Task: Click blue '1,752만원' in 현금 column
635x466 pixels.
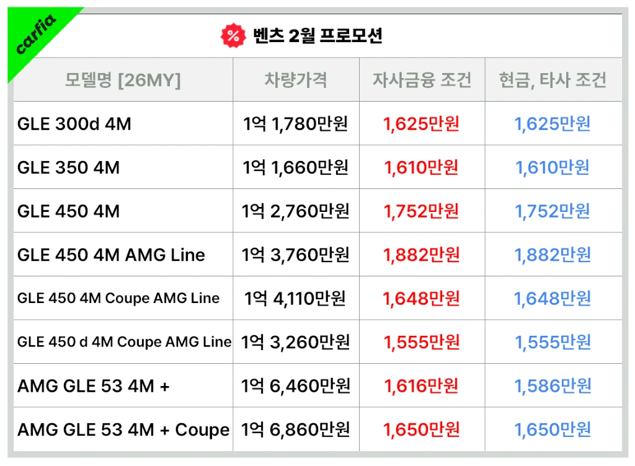Action: (553, 211)
